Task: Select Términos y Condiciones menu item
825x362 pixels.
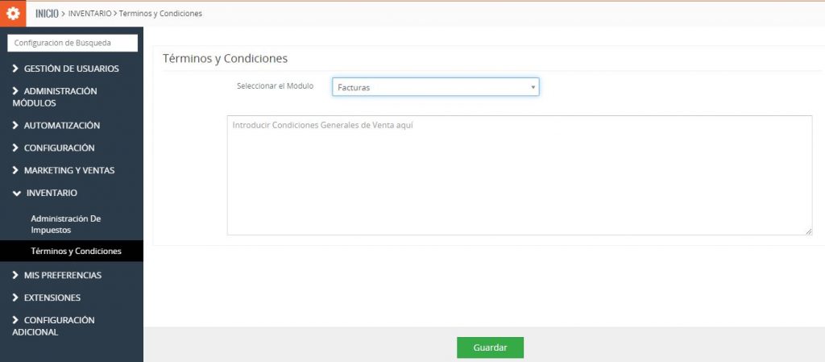Action: pyautogui.click(x=76, y=251)
